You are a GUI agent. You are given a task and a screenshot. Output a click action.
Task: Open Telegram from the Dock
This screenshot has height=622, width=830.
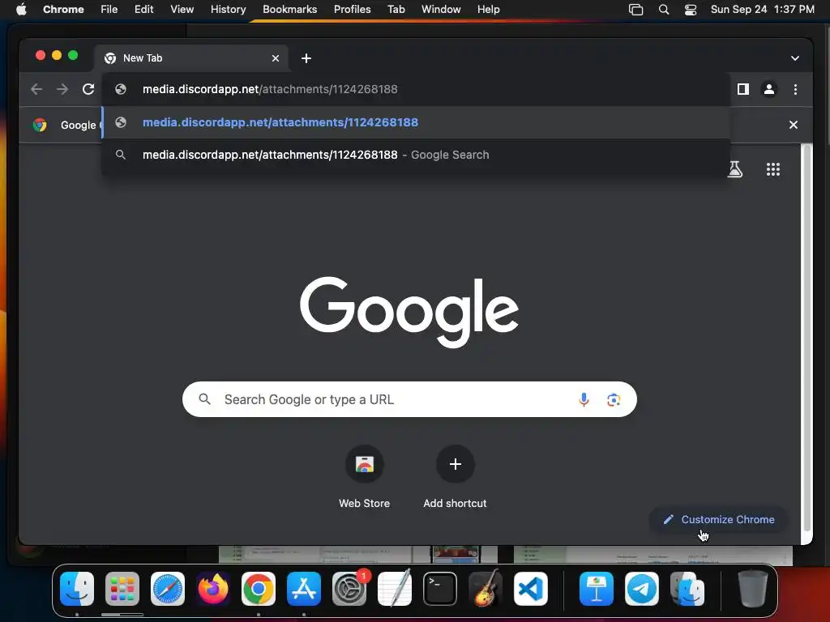[642, 589]
